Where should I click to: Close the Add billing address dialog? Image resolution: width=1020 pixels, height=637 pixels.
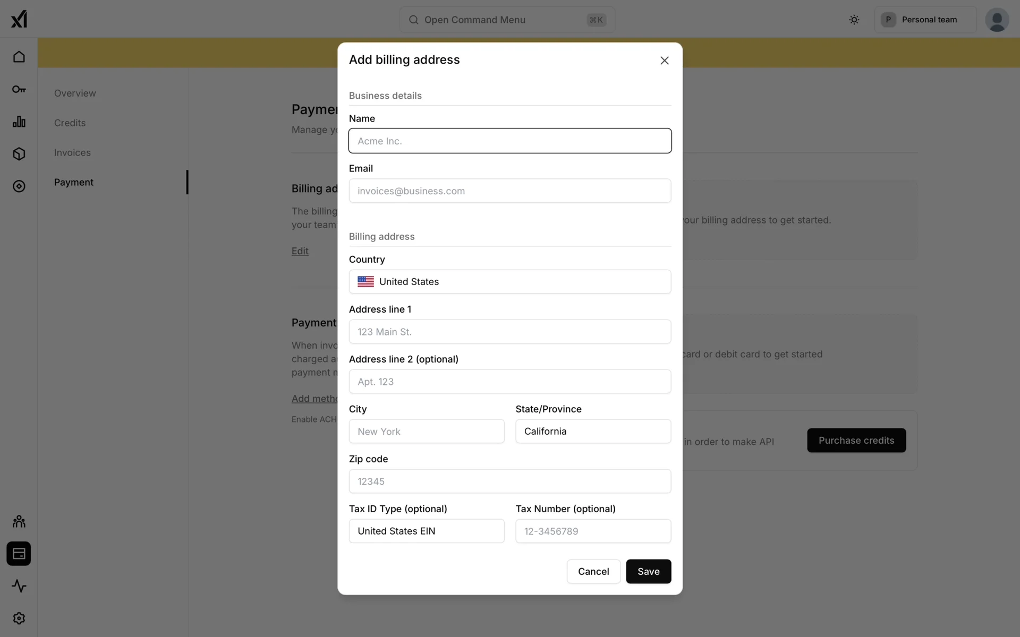[664, 61]
